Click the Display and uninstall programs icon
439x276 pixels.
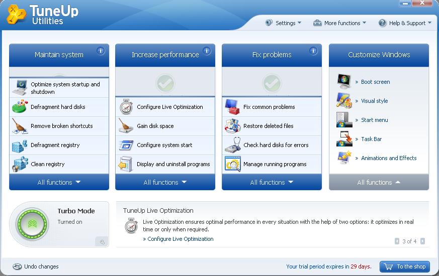(x=125, y=164)
